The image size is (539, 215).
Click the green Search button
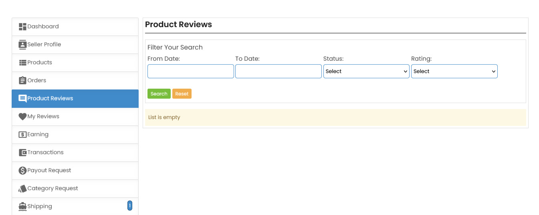[159, 94]
